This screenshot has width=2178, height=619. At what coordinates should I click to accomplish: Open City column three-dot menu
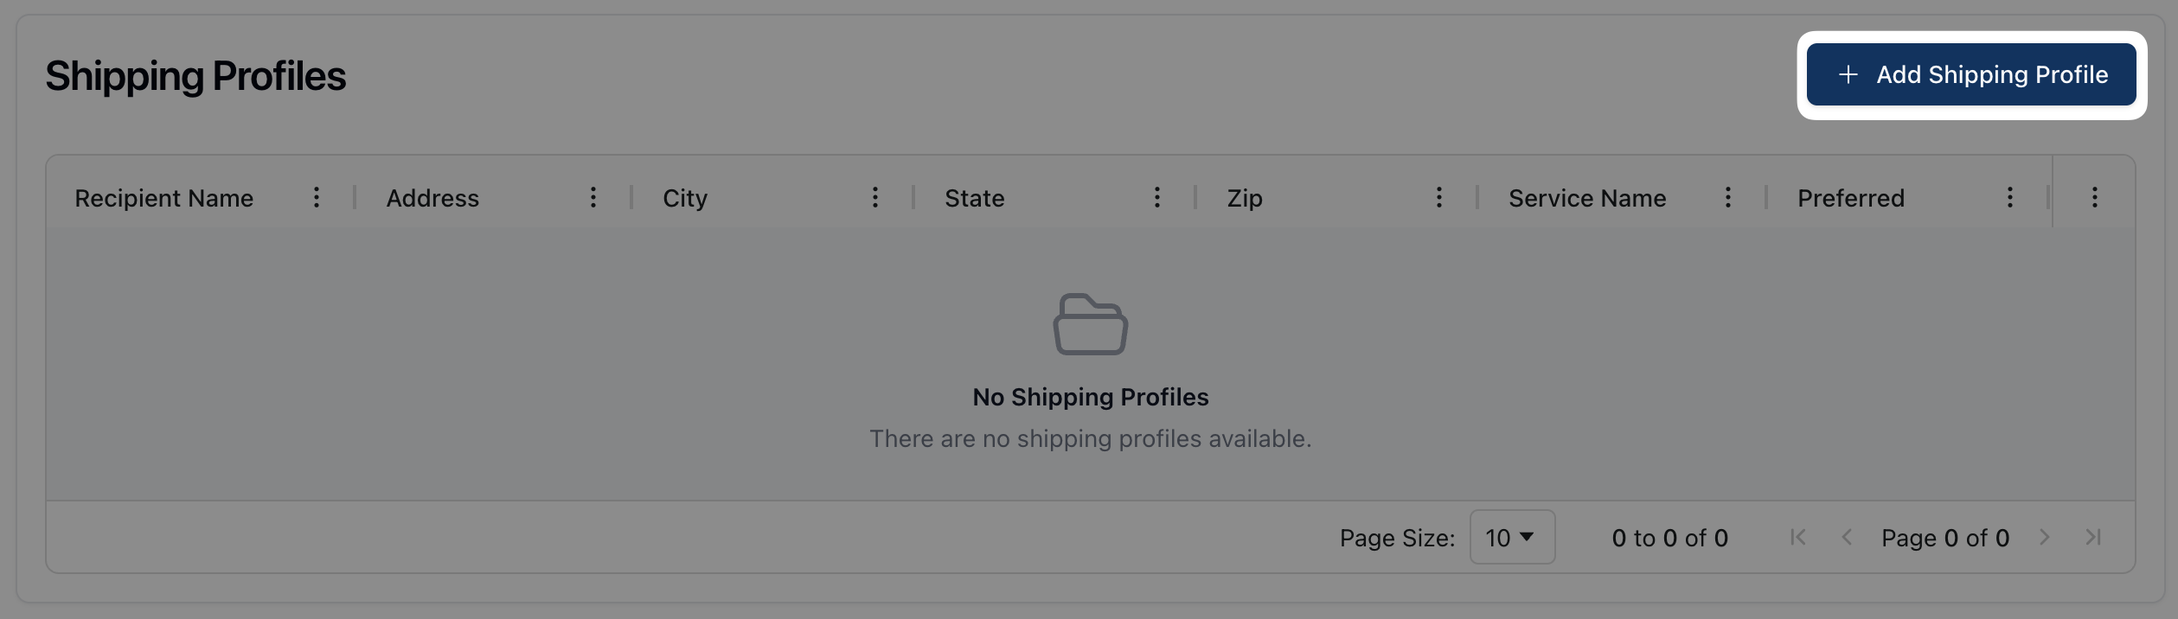tap(875, 198)
